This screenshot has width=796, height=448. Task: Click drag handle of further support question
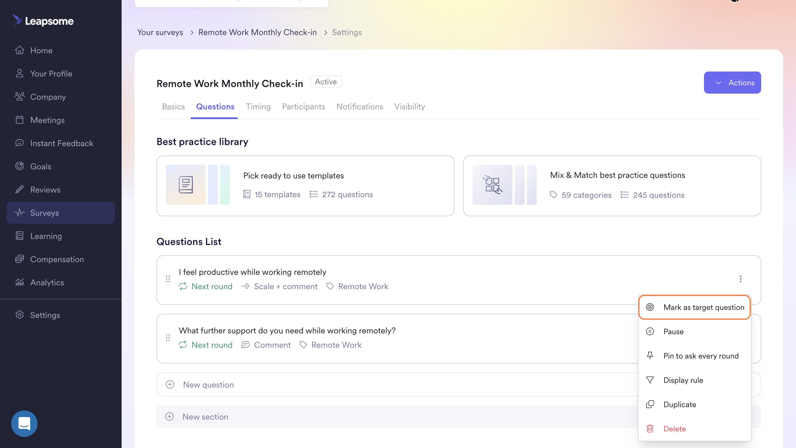168,338
